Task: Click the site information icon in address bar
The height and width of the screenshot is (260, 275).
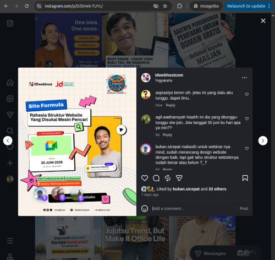Action: click(x=39, y=6)
